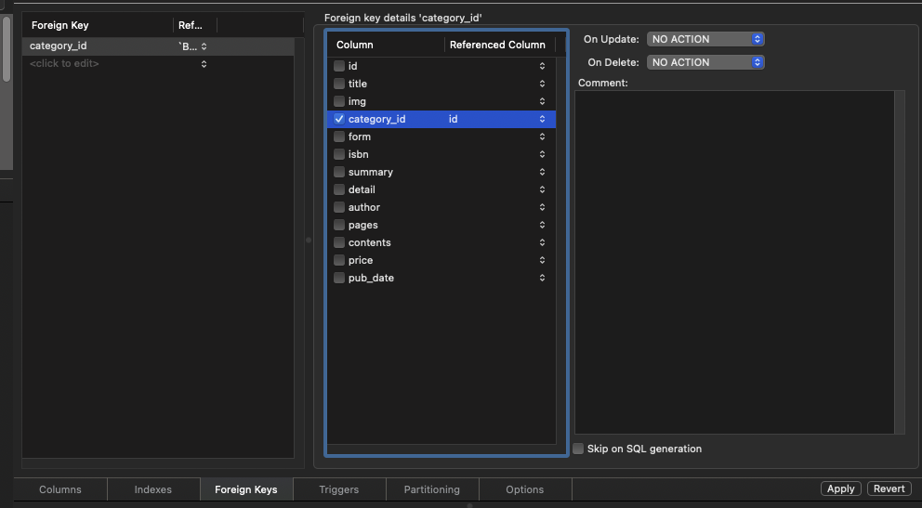This screenshot has width=922, height=508.
Task: Open referenced column stepper for isbn row
Action: [x=542, y=154]
